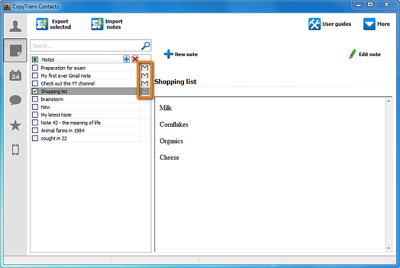This screenshot has height=268, width=400.
Task: Click the search magnifier icon
Action: 145,46
